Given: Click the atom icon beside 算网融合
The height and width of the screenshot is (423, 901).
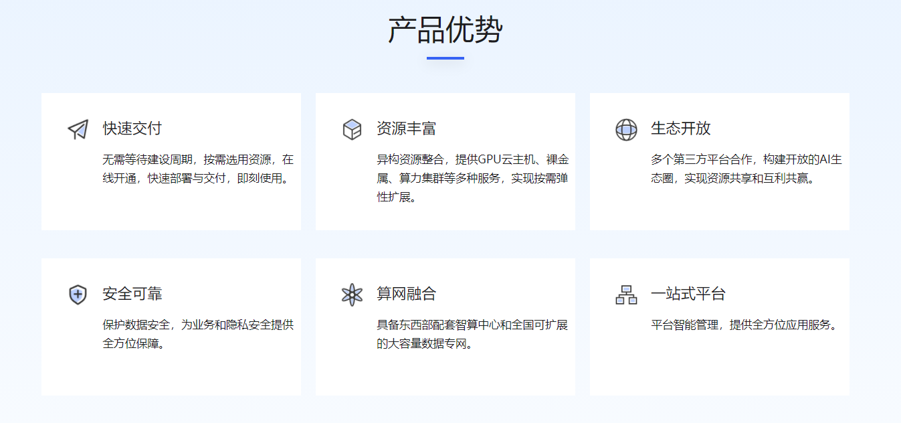Looking at the screenshot, I should point(352,294).
